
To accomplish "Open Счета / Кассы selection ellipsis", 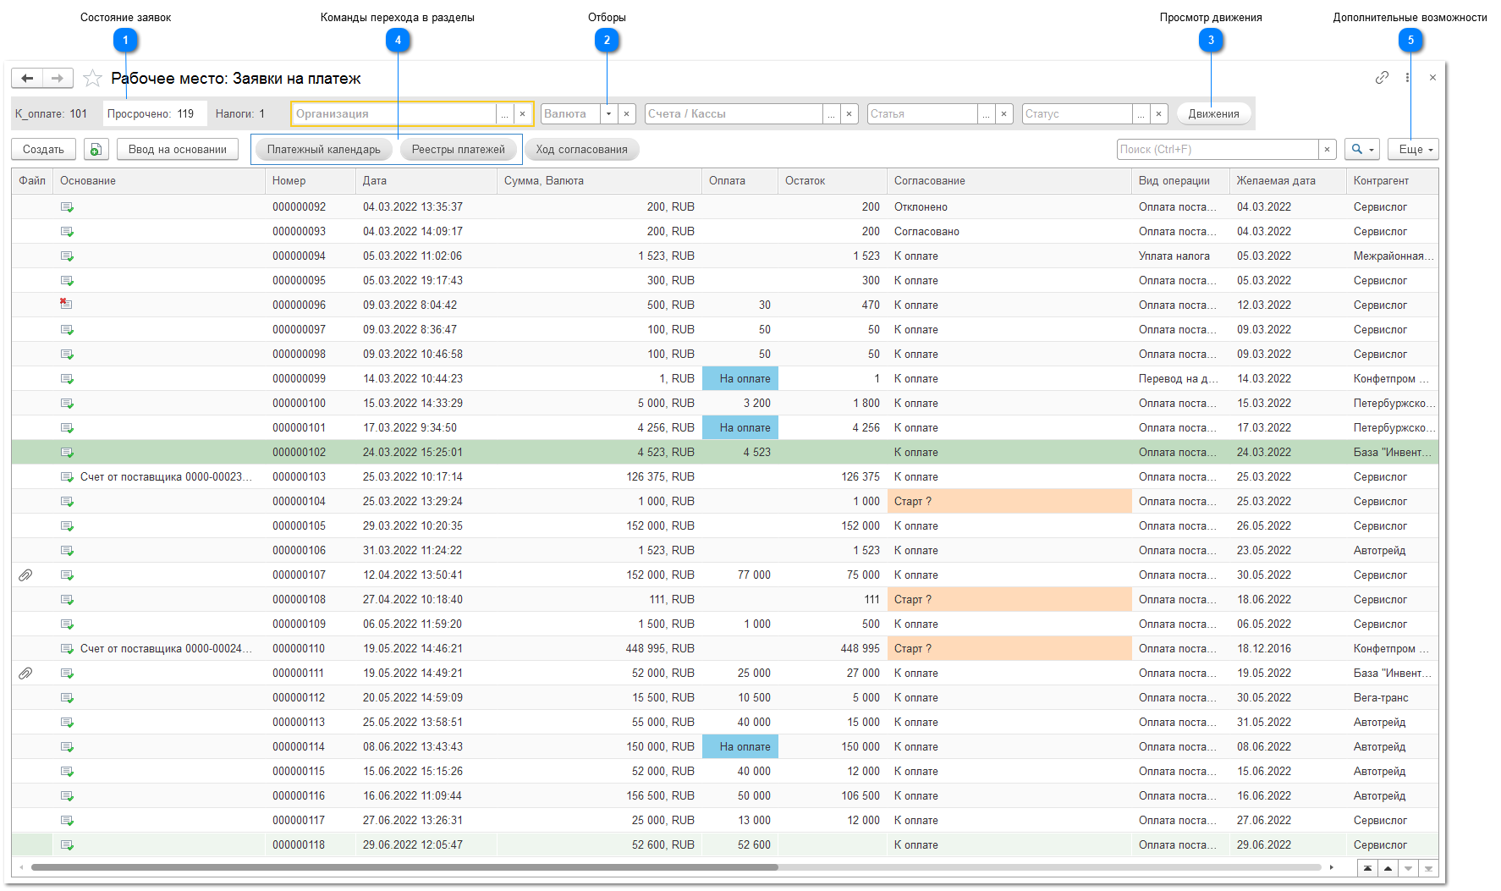I will 832,114.
